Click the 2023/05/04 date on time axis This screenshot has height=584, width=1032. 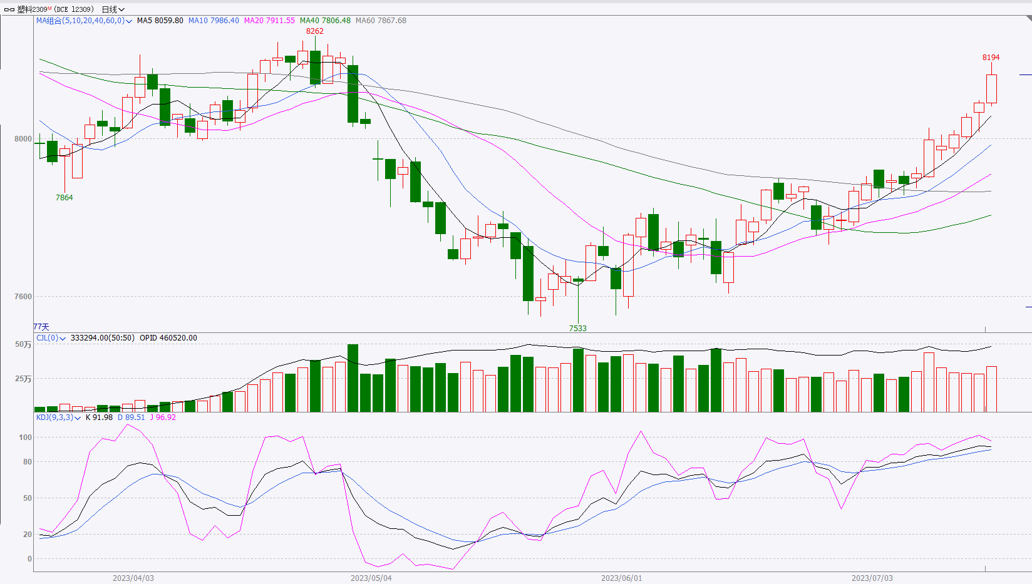tap(371, 578)
